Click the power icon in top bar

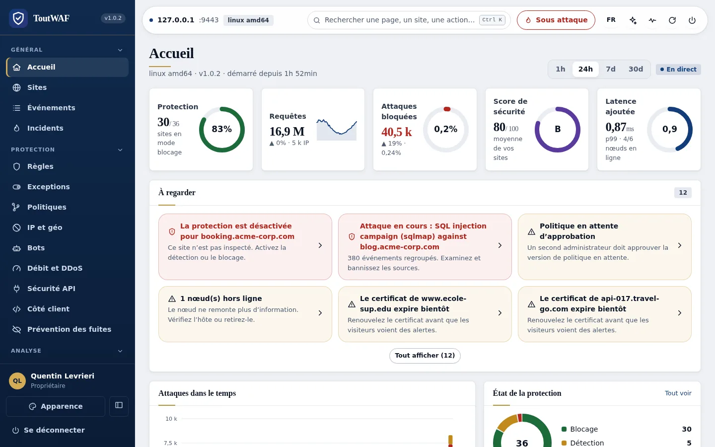(x=692, y=20)
